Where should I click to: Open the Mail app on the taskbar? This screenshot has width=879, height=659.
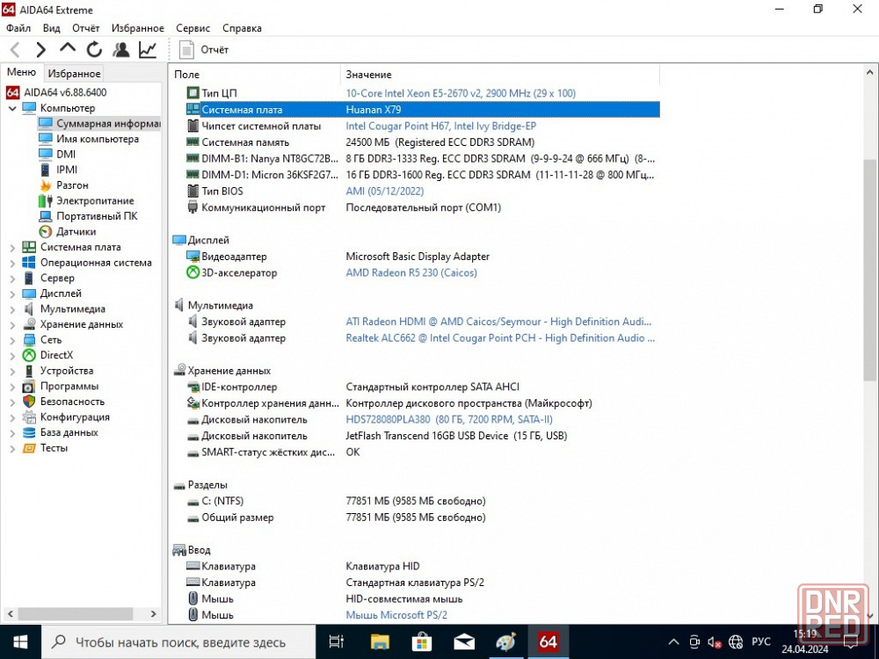[x=464, y=642]
